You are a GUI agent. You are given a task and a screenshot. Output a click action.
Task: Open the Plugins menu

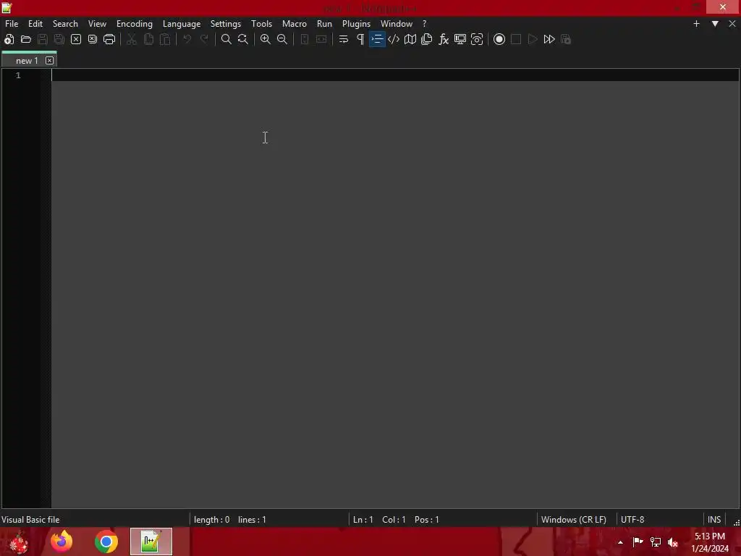(x=356, y=24)
